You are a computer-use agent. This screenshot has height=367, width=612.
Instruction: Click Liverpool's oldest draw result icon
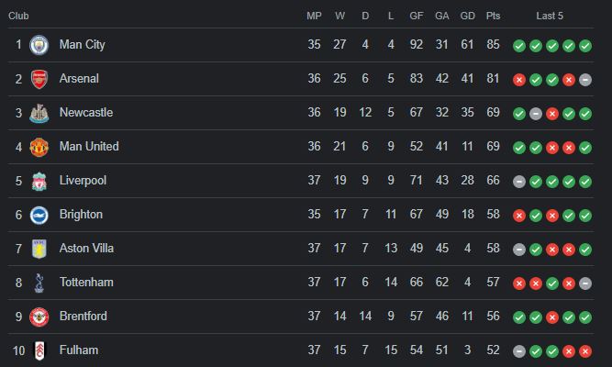(x=518, y=182)
